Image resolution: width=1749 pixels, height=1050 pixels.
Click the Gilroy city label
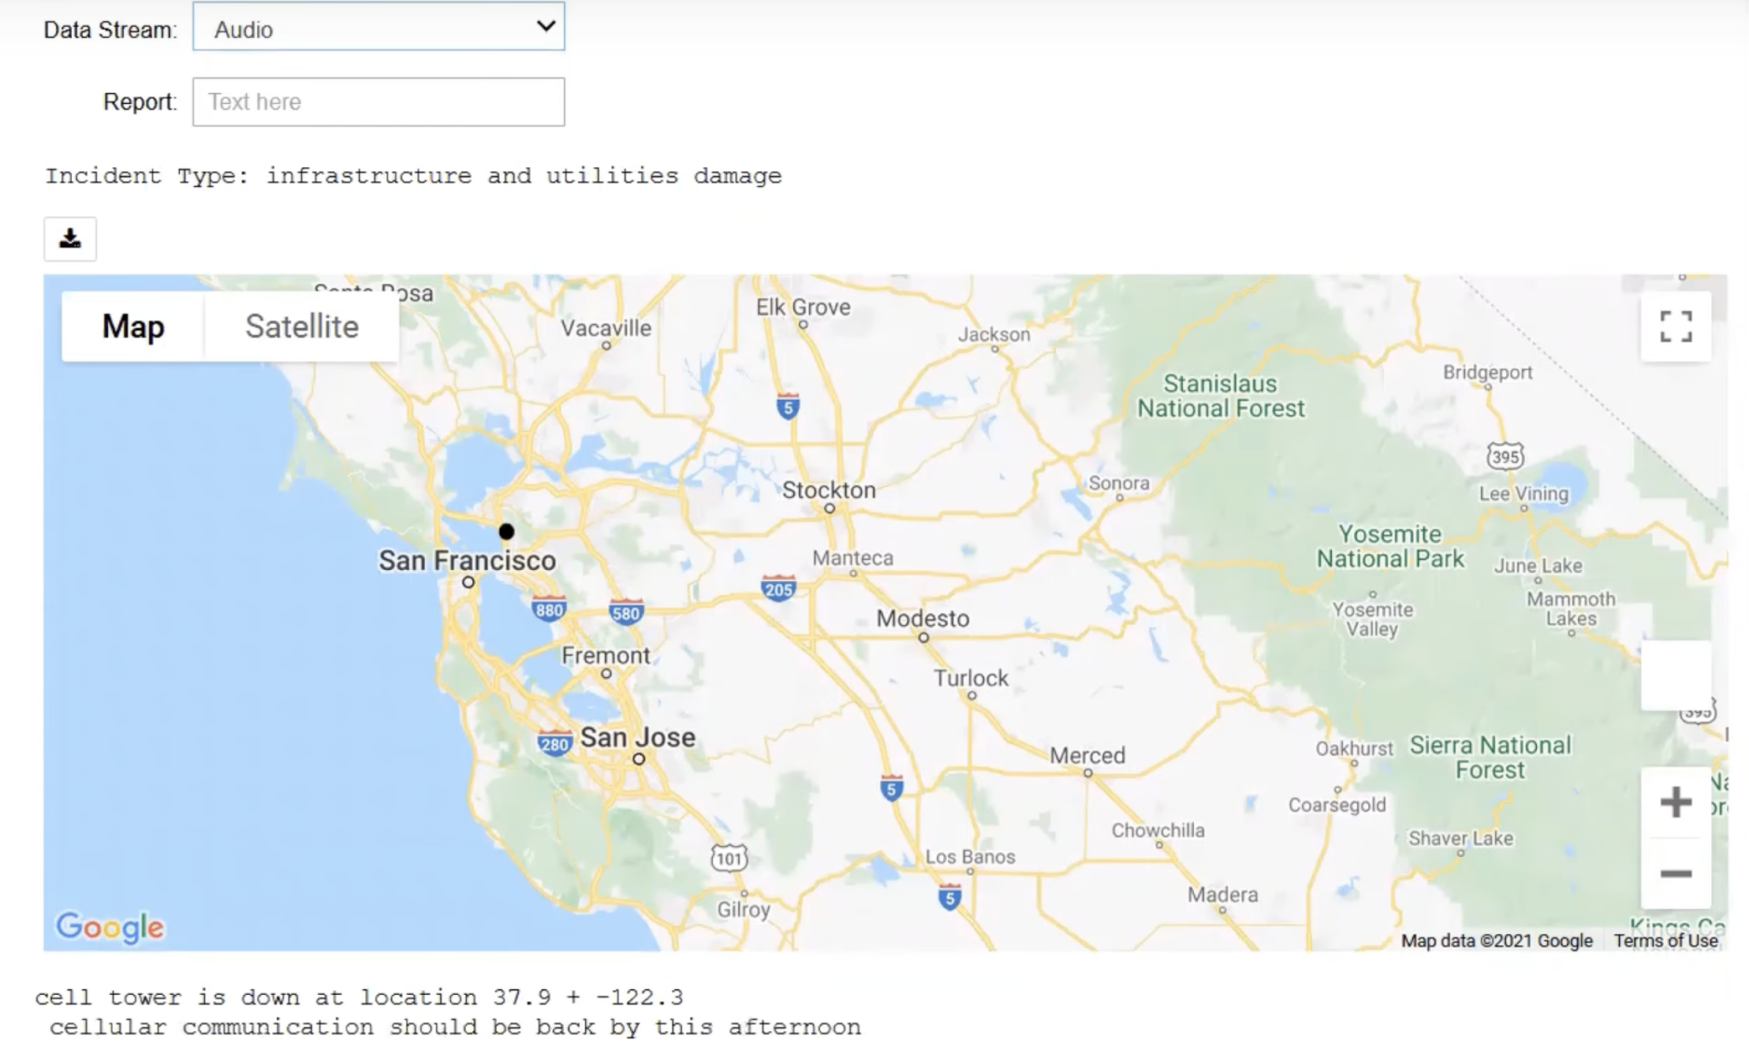pyautogui.click(x=743, y=909)
